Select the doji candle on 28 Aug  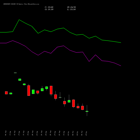click(x=60, y=97)
